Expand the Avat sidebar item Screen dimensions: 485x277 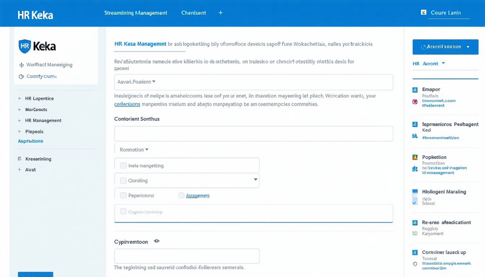[x=19, y=170]
